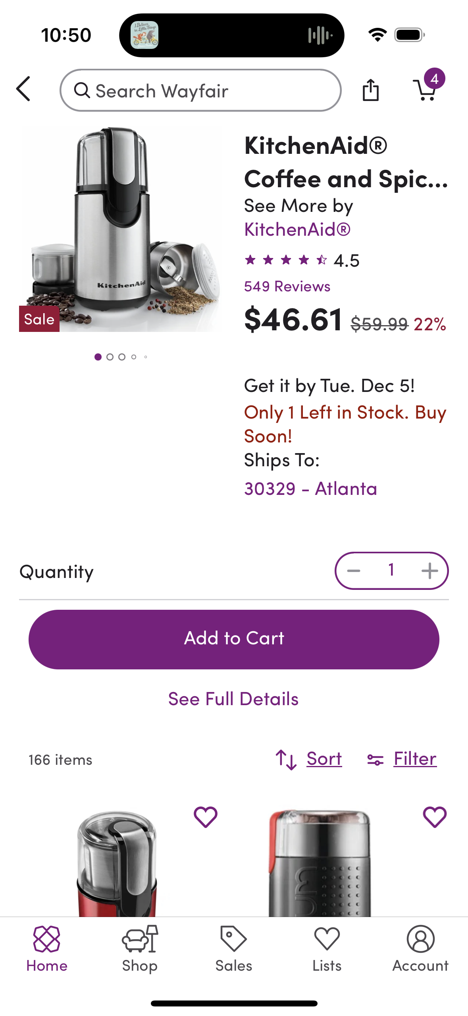The height and width of the screenshot is (1016, 468).
Task: Open the Lists tab
Action: [327, 949]
